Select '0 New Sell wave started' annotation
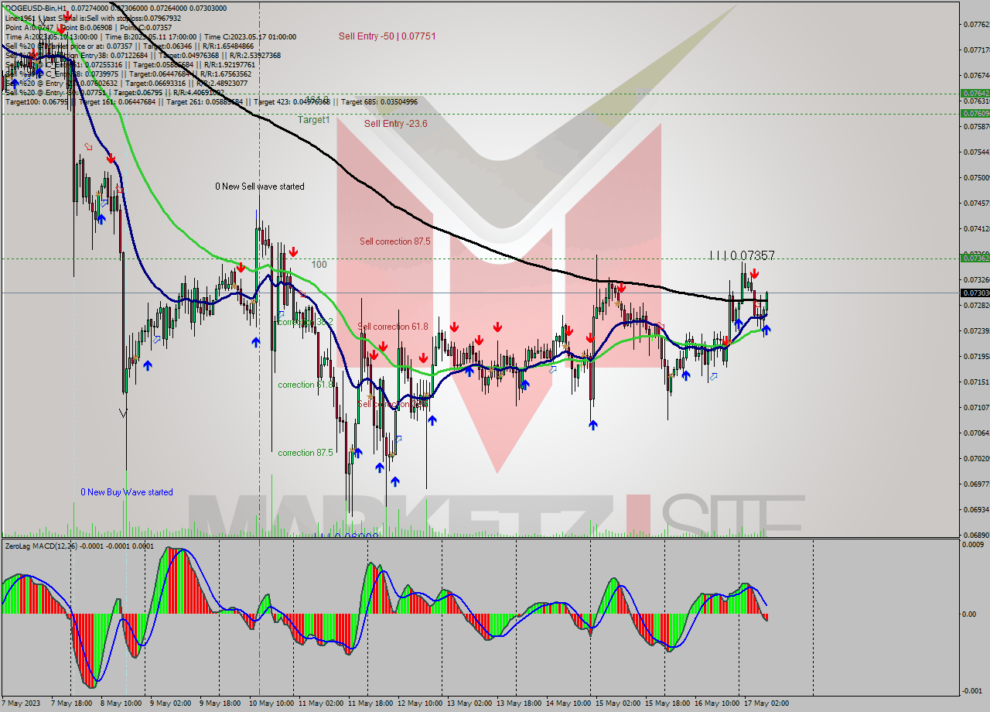Image resolution: width=990 pixels, height=712 pixels. coord(260,187)
